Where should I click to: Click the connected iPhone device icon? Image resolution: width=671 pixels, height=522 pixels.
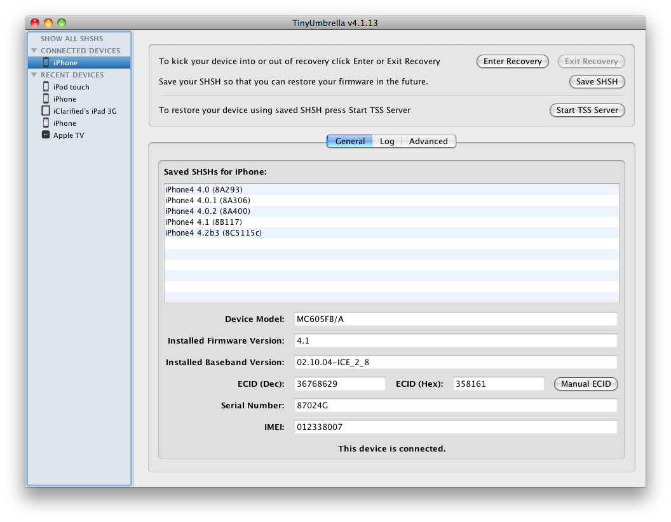46,62
